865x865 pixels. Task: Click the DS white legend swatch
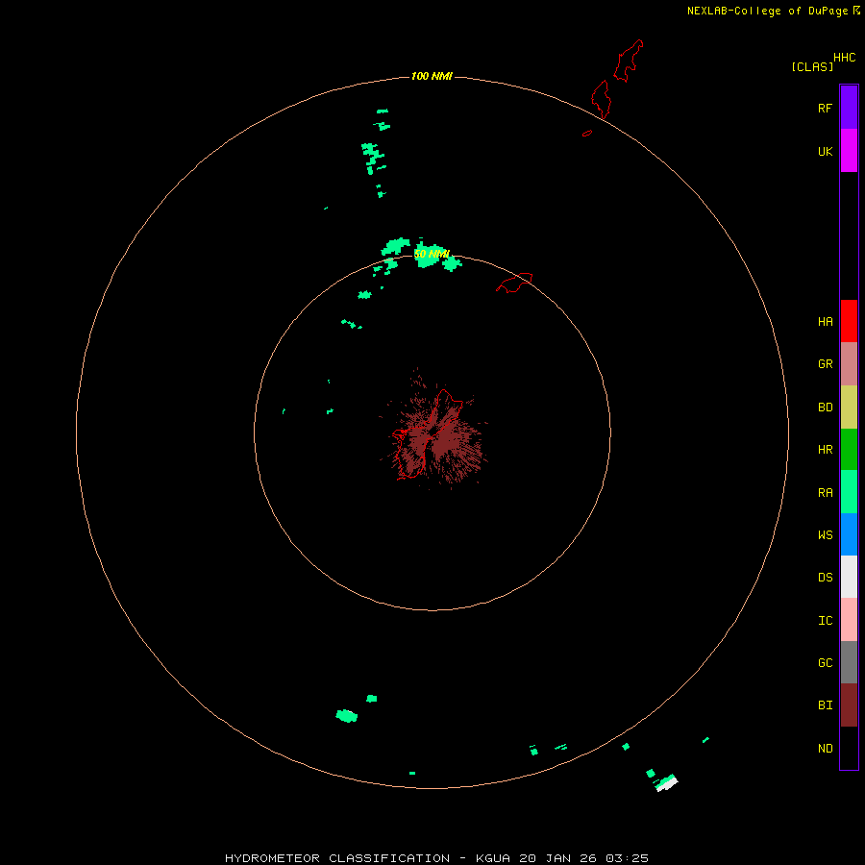coord(849,577)
